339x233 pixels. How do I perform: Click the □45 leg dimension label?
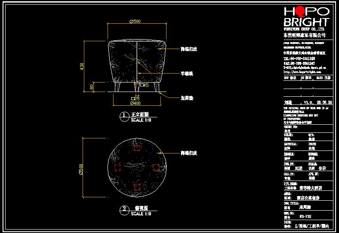(144, 85)
